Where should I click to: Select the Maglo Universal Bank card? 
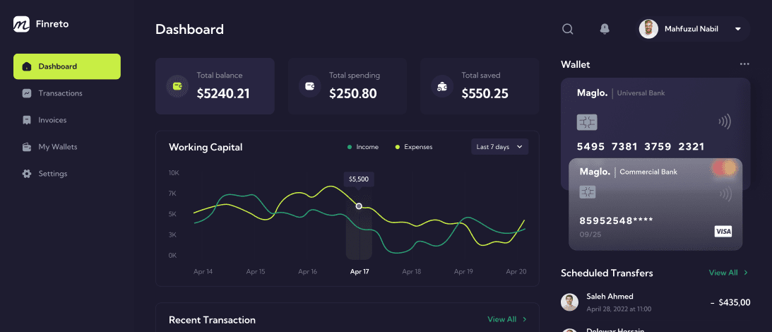coord(655,118)
